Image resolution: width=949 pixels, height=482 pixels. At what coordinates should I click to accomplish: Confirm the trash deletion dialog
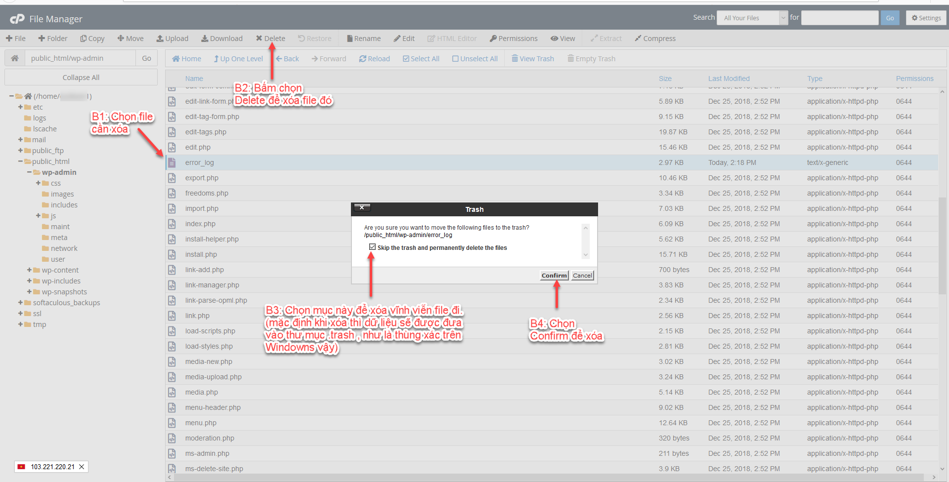click(x=554, y=276)
